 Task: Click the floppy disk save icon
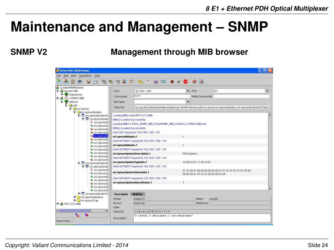coord(88,82)
